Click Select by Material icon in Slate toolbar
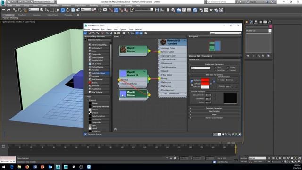Viewport: 302px width, 170px height. click(x=146, y=33)
